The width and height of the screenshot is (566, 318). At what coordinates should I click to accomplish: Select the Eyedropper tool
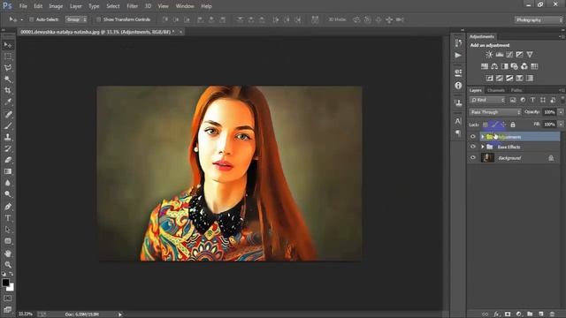(x=8, y=102)
